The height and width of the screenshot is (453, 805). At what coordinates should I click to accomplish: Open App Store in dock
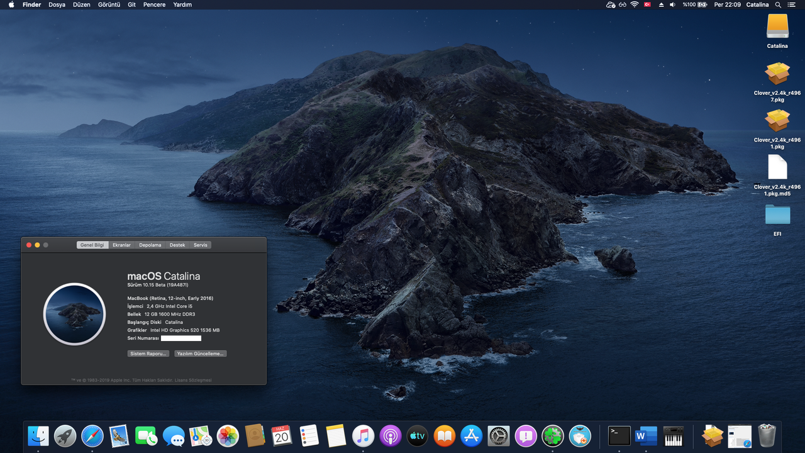471,435
